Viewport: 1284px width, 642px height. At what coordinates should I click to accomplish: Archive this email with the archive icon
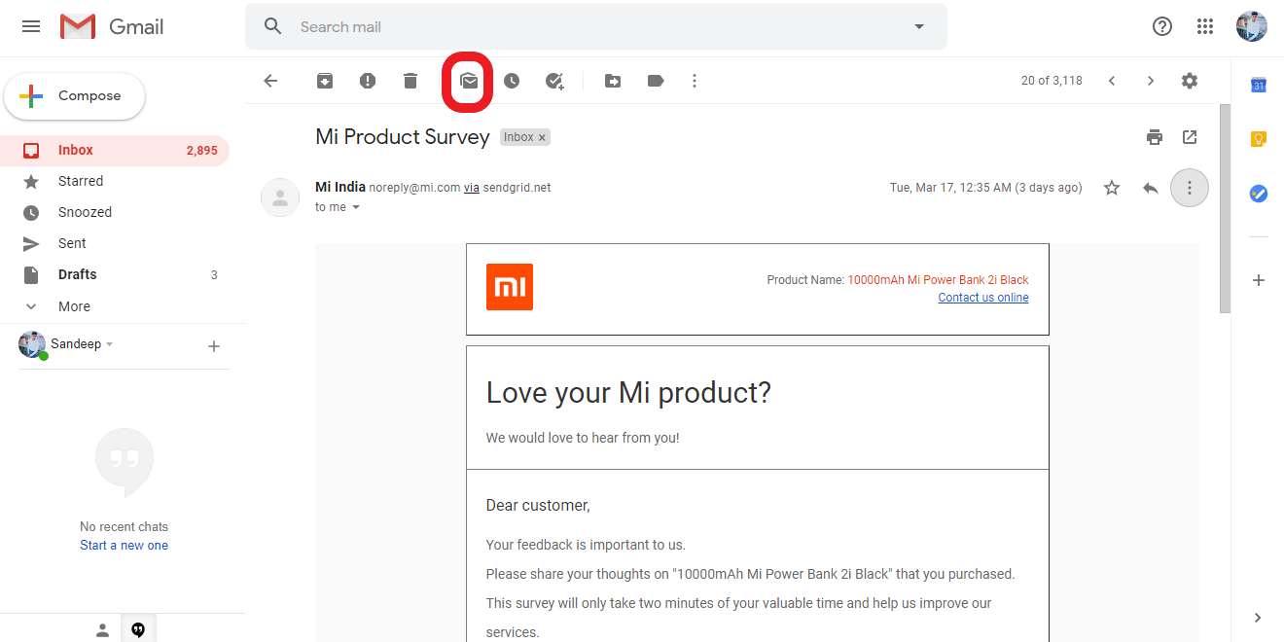point(325,81)
